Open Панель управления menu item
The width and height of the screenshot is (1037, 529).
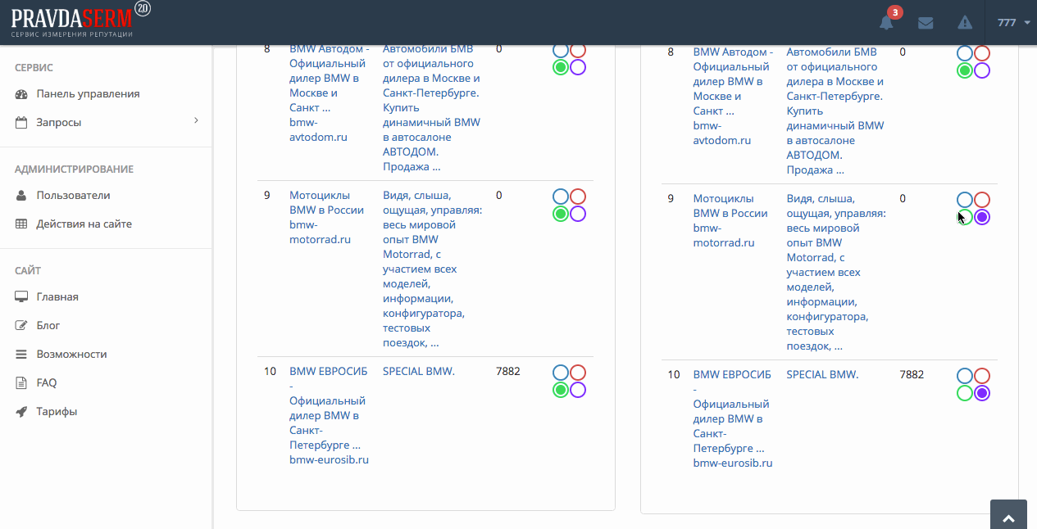(x=88, y=94)
